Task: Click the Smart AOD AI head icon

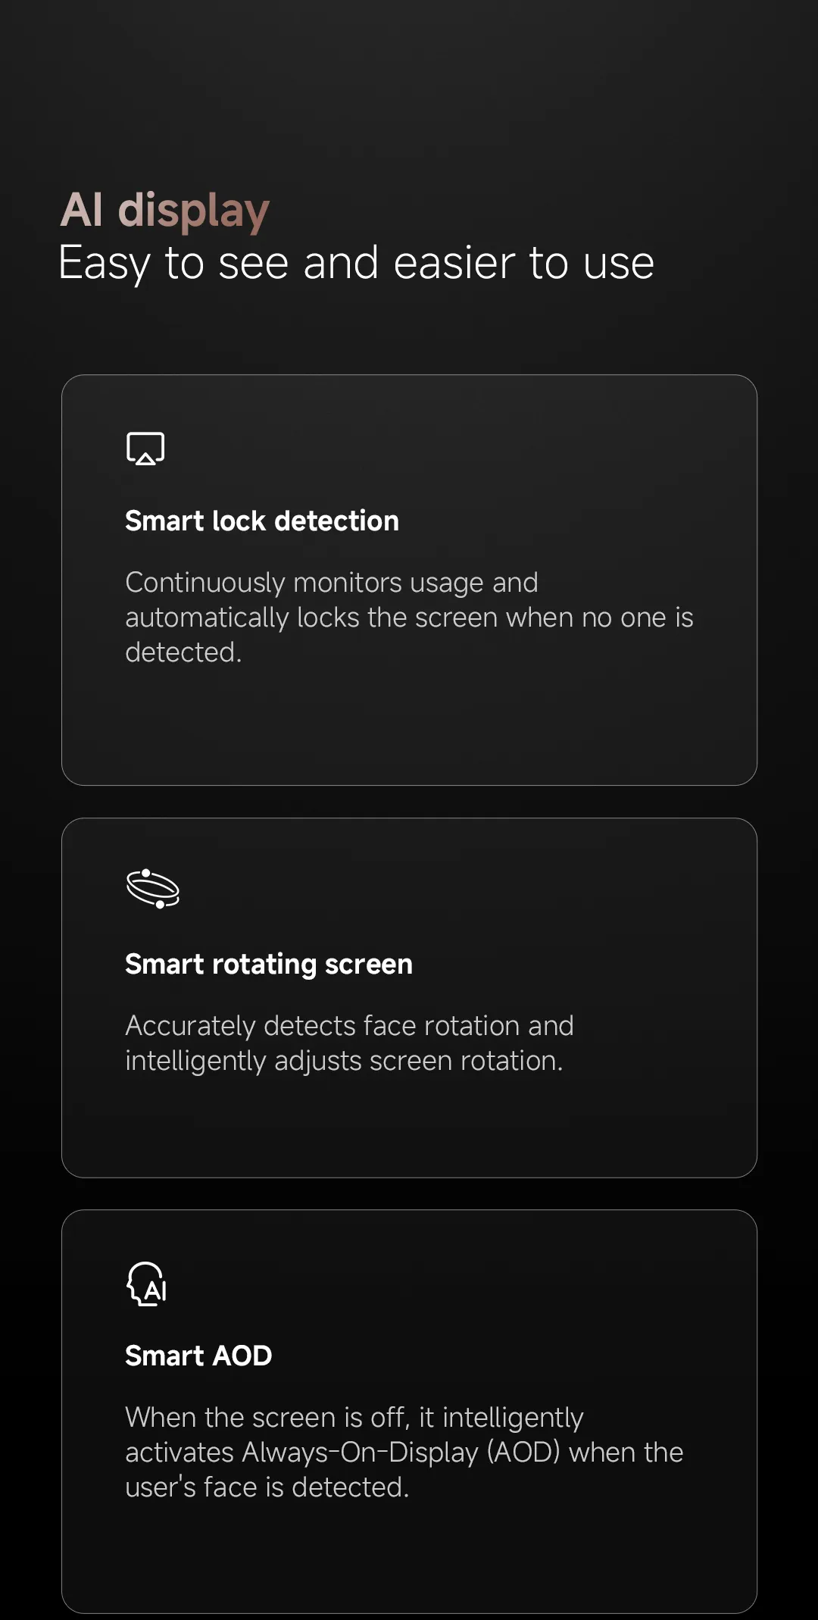Action: point(147,1284)
